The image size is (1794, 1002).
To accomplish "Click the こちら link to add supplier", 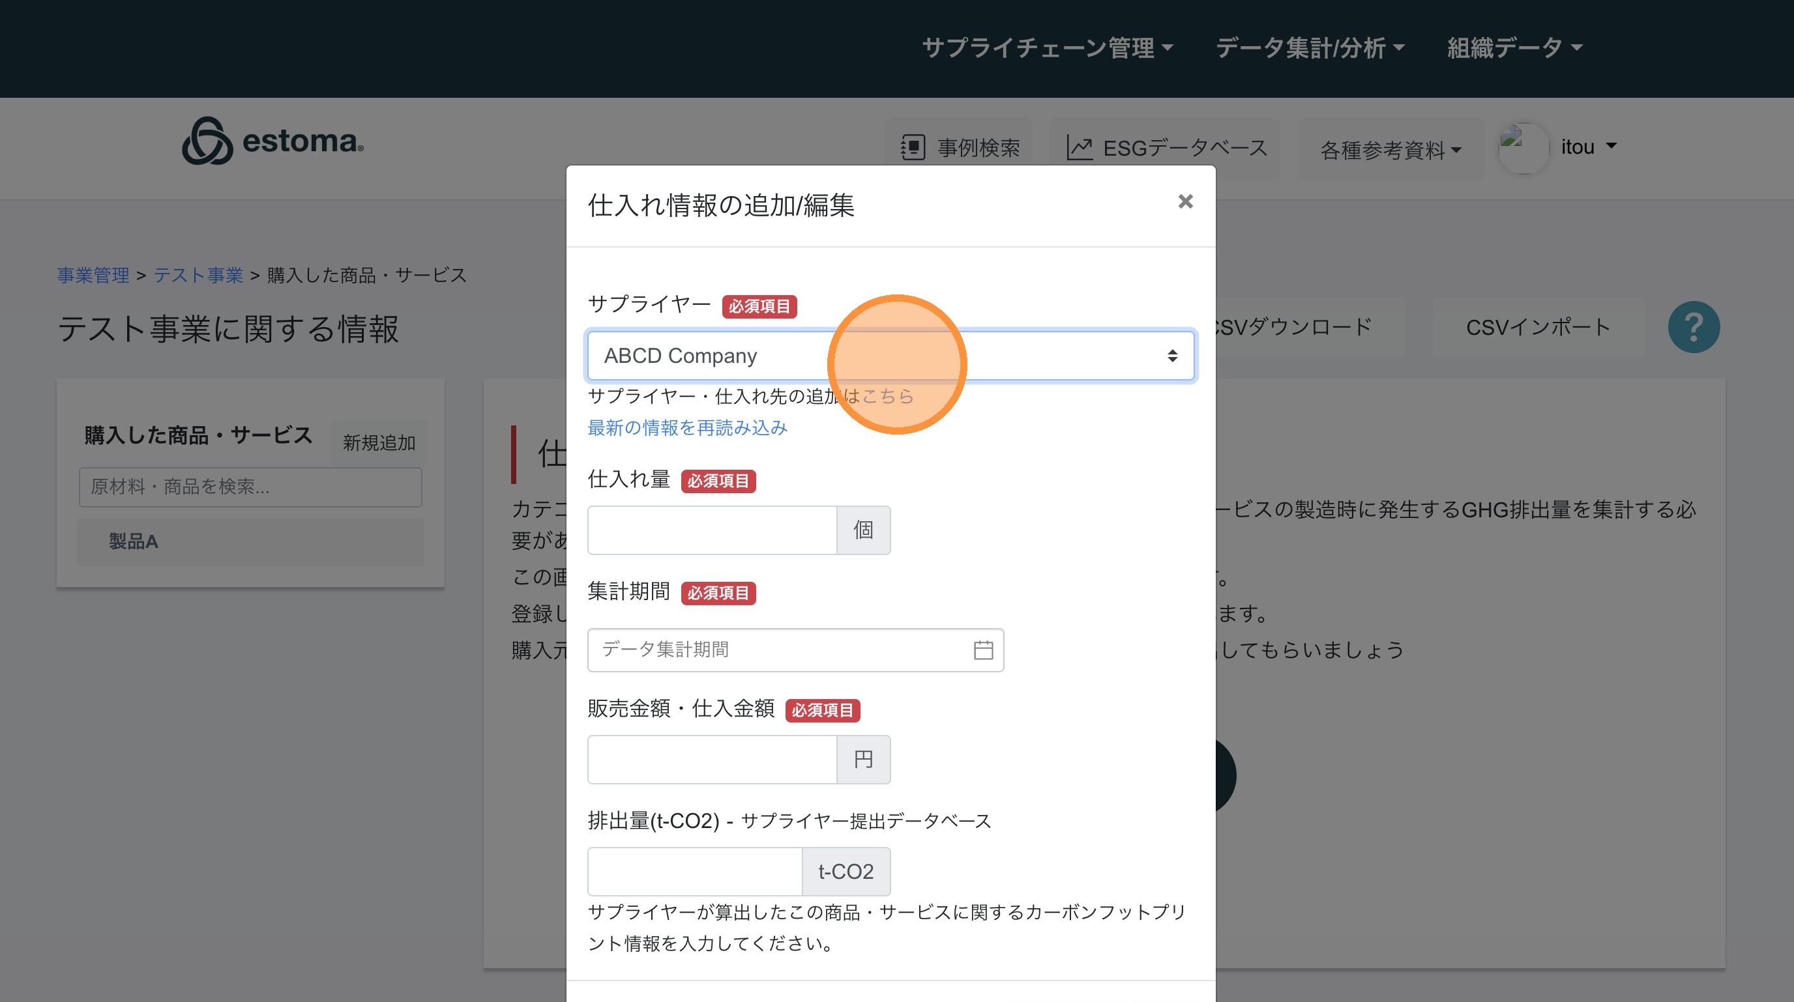I will pos(887,396).
